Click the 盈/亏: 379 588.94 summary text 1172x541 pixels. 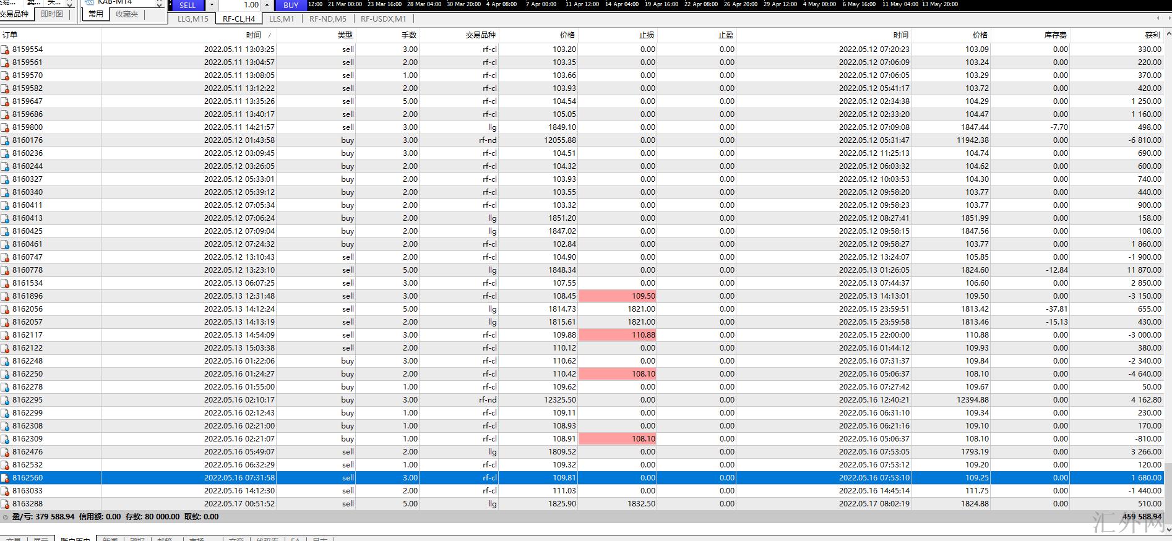pyautogui.click(x=43, y=517)
